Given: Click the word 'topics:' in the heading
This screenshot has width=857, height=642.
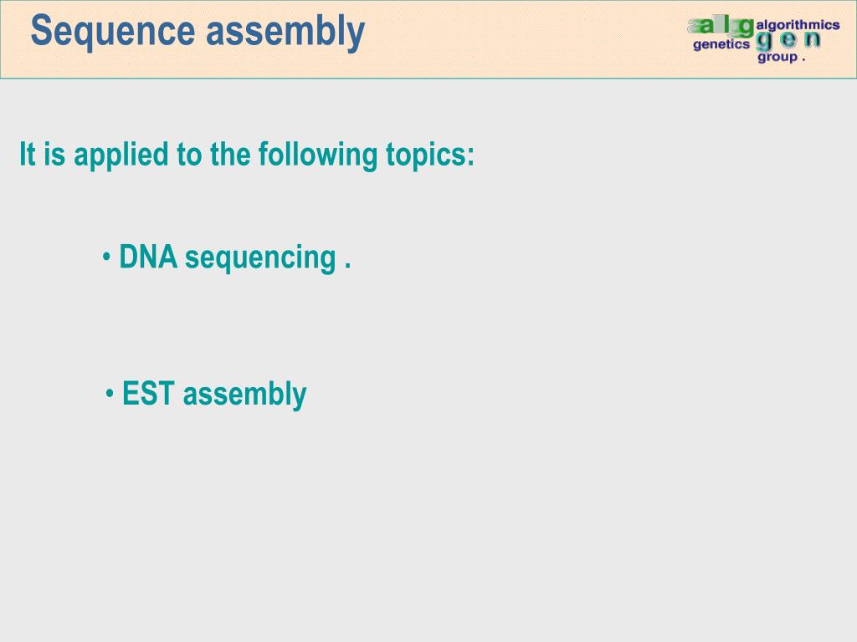Looking at the screenshot, I should [430, 156].
